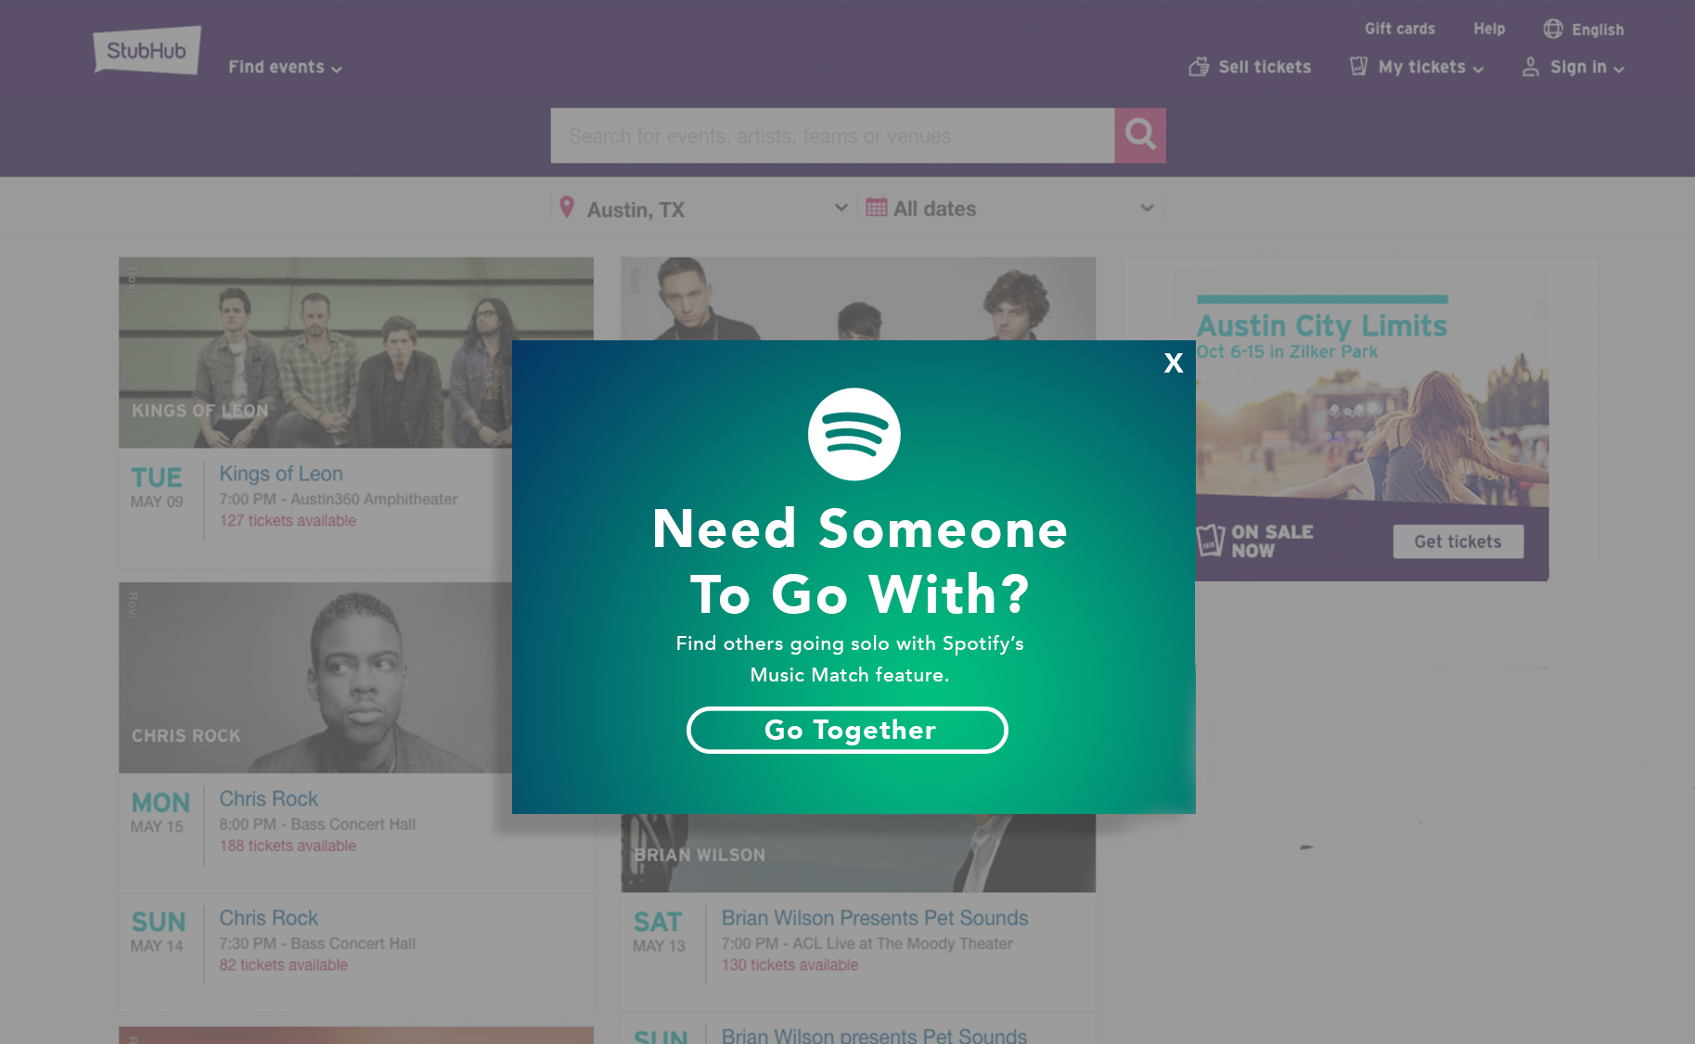Click the StubHub logo
1695x1044 pixels.
coord(147,50)
